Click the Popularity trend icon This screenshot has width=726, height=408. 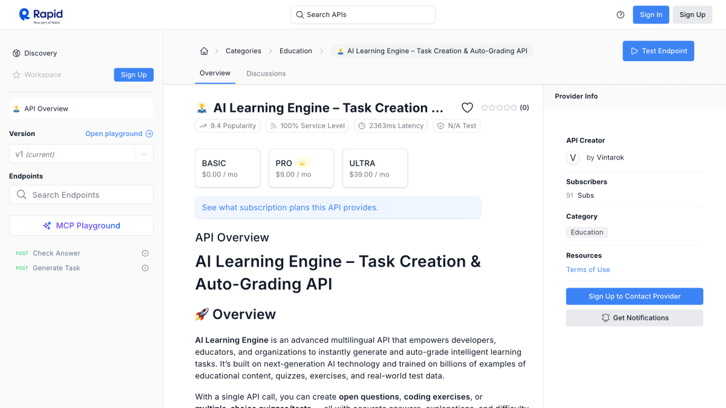tap(203, 126)
